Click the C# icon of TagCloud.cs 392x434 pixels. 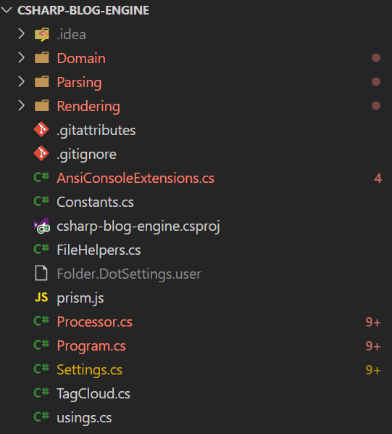tap(41, 393)
